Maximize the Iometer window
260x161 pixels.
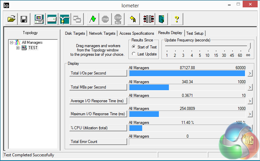pyautogui.click(x=238, y=4)
